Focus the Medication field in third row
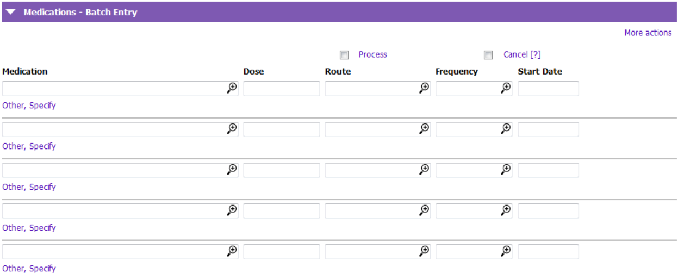 pyautogui.click(x=120, y=170)
